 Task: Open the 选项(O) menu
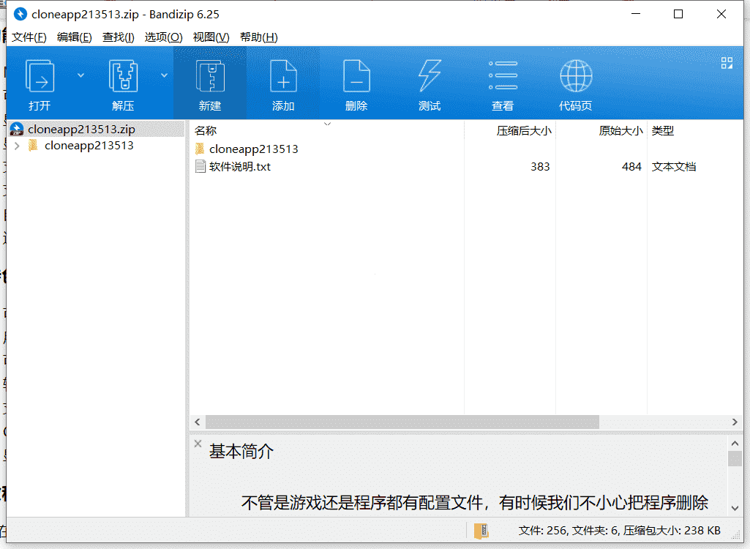(164, 37)
